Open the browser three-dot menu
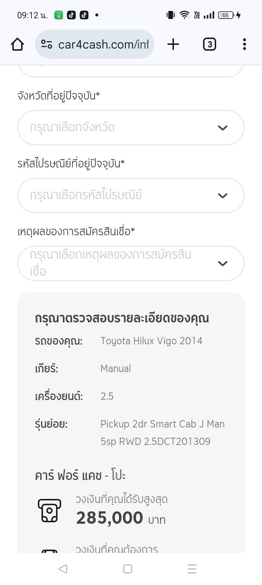This screenshot has width=262, height=585. click(x=244, y=44)
